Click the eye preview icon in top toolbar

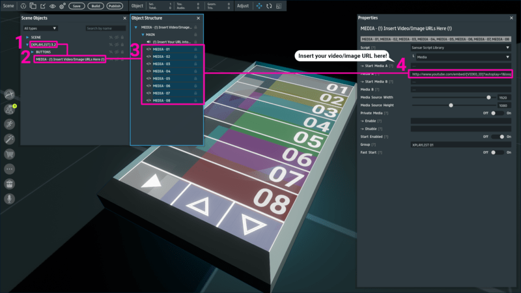pos(52,5)
